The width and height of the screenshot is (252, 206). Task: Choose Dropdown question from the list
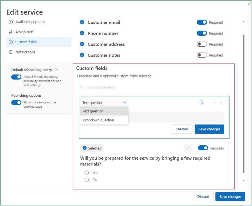click(104, 120)
